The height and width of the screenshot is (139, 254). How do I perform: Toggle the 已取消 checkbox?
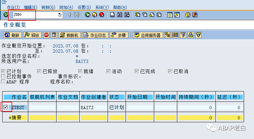(170, 71)
